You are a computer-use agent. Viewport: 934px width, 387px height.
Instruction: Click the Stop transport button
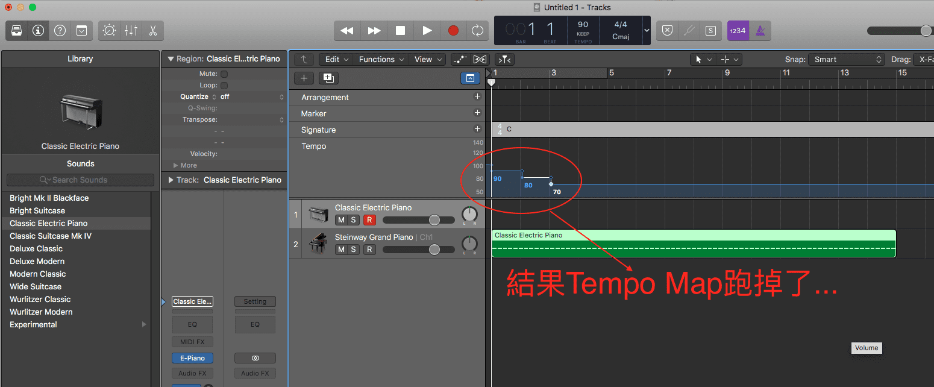[400, 31]
